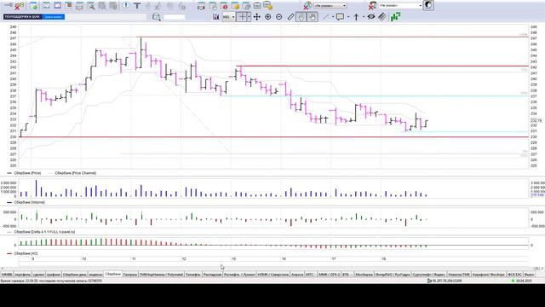Click the user icon with red cross
This screenshot has height=307, width=545.
coord(373,6)
